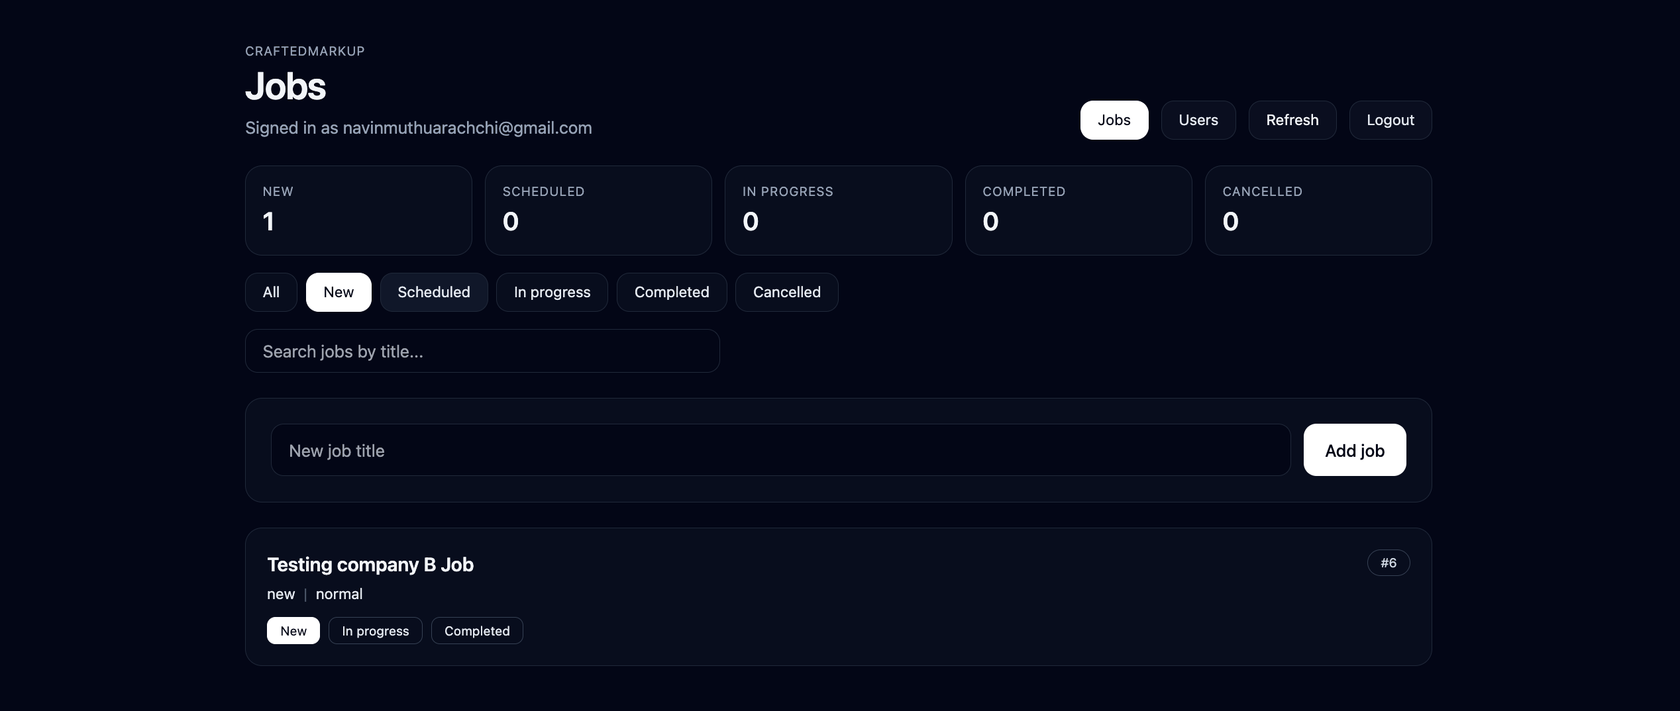Select the New filter pill
The image size is (1680, 711).
(x=339, y=292)
